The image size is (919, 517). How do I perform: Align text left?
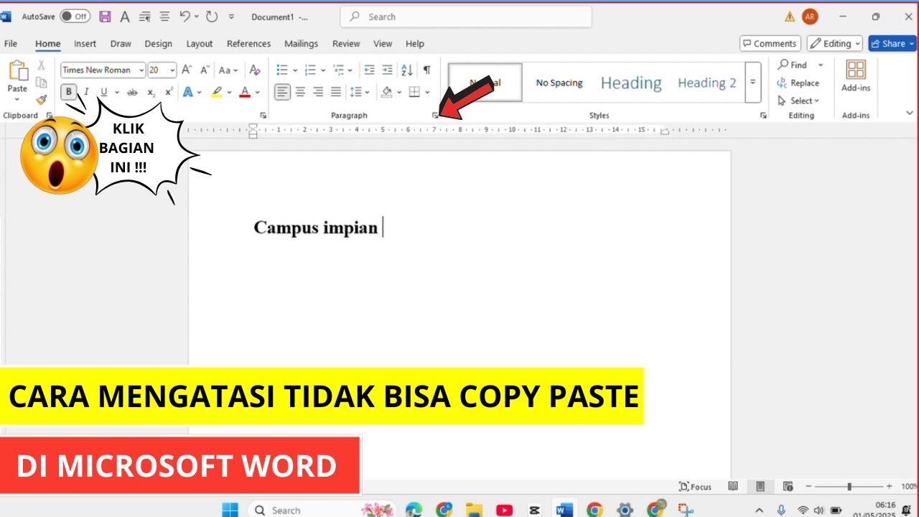283,92
